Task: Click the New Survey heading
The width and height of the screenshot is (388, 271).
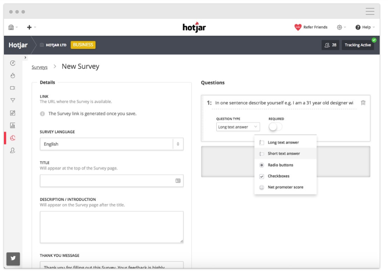Action: (81, 66)
